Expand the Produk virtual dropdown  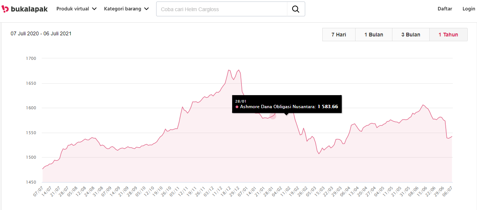76,9
